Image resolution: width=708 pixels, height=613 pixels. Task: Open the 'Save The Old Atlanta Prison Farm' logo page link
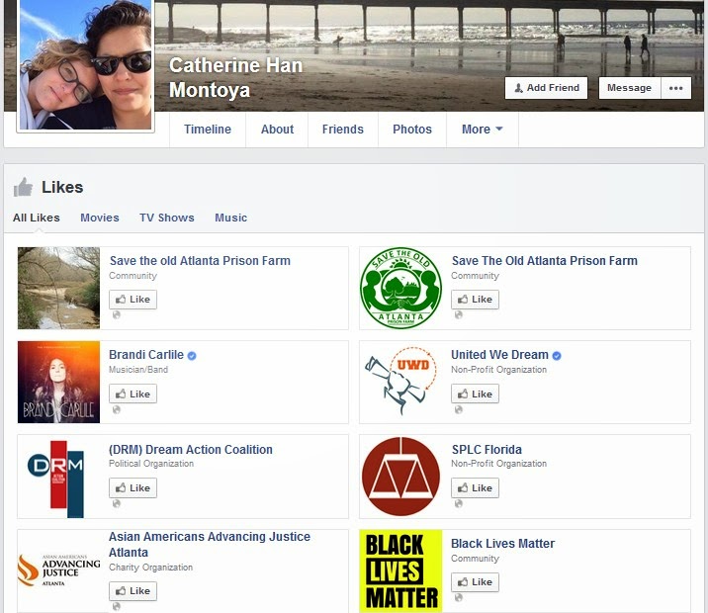tap(545, 260)
